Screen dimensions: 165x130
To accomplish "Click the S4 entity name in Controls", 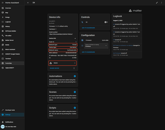I will tap(87, 22).
